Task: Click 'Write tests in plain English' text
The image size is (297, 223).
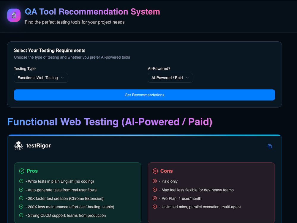Action: (x=60, y=181)
